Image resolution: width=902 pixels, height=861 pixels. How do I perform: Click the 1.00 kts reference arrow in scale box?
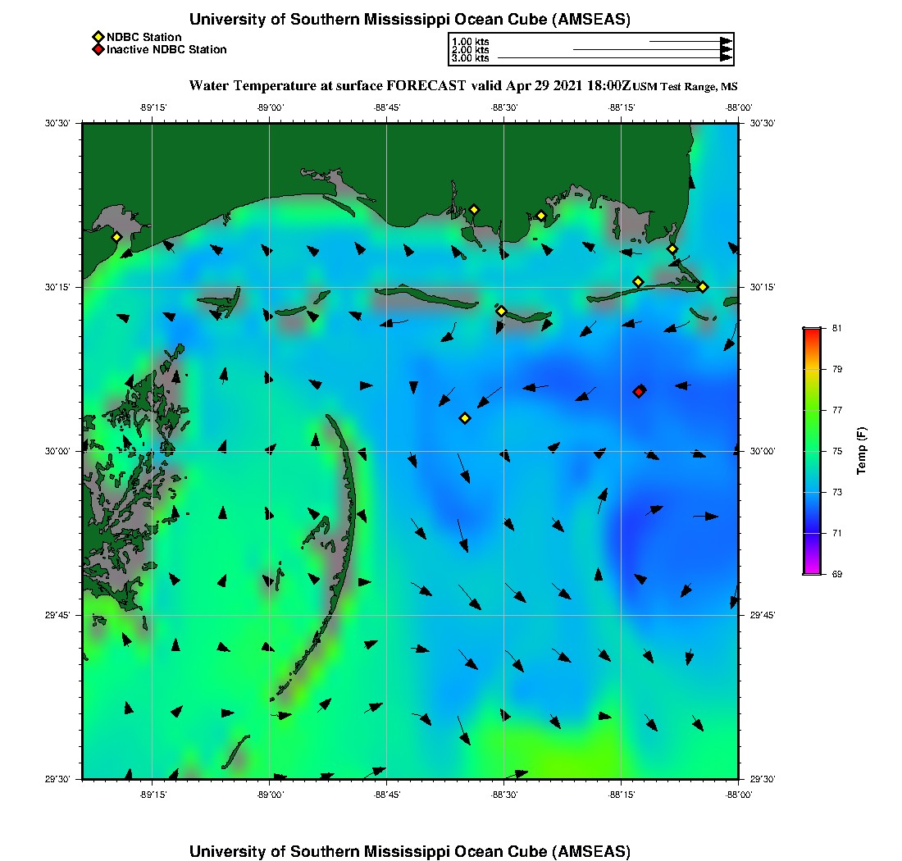coord(691,42)
